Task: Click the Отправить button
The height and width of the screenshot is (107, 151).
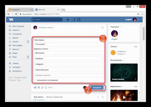Action: 97,88
